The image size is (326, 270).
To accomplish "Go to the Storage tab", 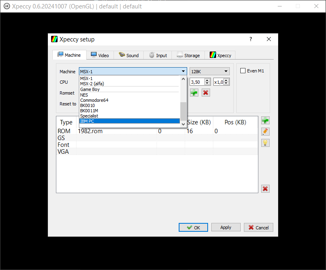I will (188, 55).
